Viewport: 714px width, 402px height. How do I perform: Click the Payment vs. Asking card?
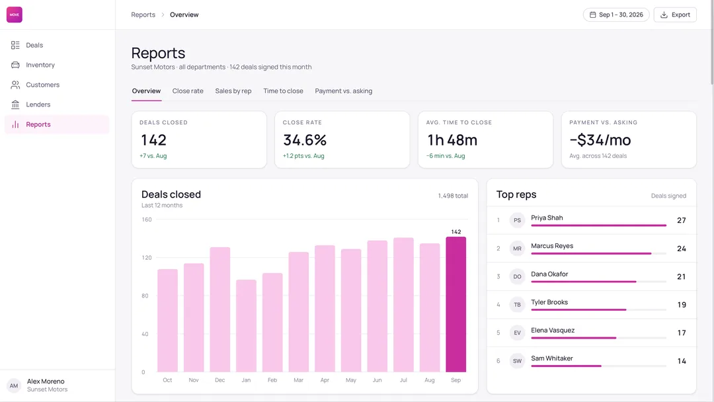629,140
